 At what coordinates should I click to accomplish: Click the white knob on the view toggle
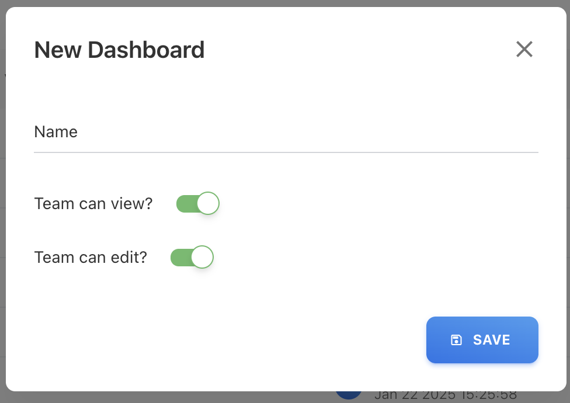coord(208,204)
